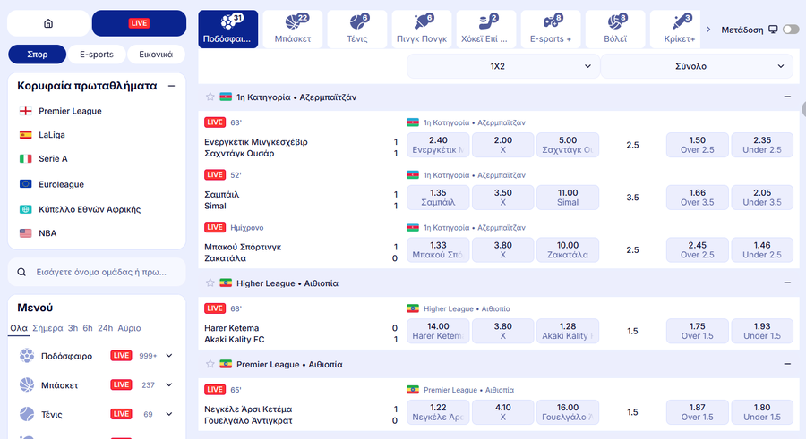Open the Premier League top championship link
This screenshot has height=439, width=806.
[x=70, y=111]
